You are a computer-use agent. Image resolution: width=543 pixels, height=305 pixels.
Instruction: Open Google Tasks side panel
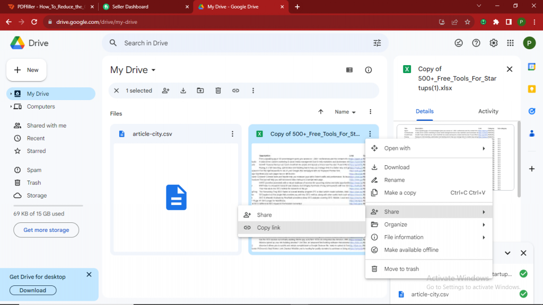click(x=532, y=111)
